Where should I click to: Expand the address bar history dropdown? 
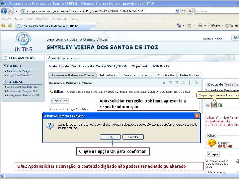pyautogui.click(x=177, y=11)
